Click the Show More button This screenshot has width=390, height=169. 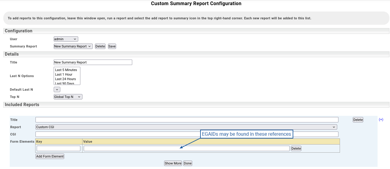click(x=173, y=163)
